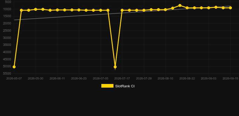239x116 pixels.
Task: Select the data point for 2026-06-11
Action: 57,10
